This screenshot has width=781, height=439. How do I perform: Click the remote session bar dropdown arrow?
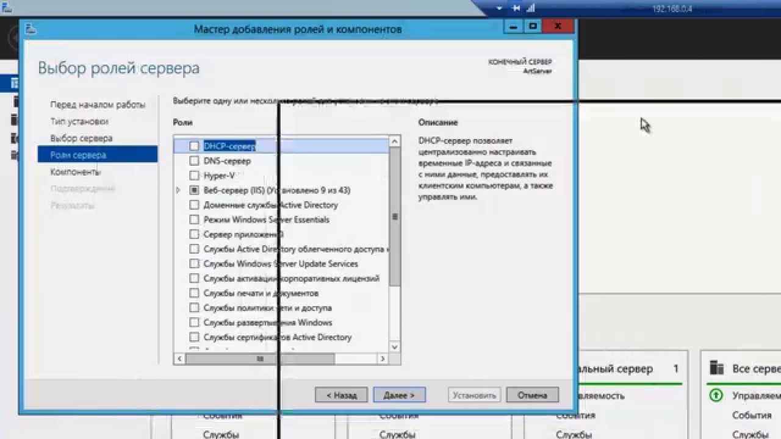point(499,9)
